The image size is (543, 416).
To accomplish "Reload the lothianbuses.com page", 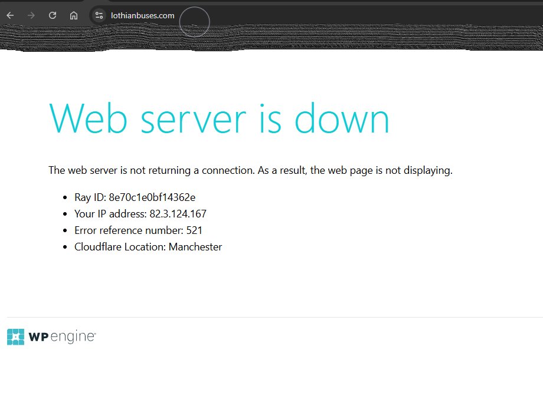I will pos(53,15).
